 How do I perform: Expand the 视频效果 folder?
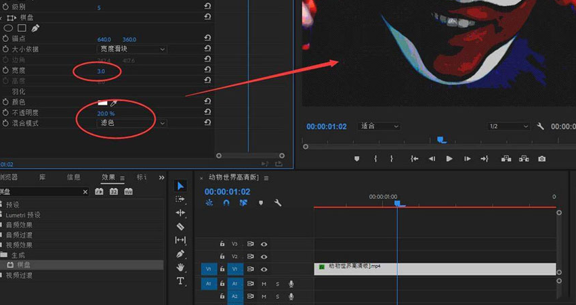click(x=19, y=245)
